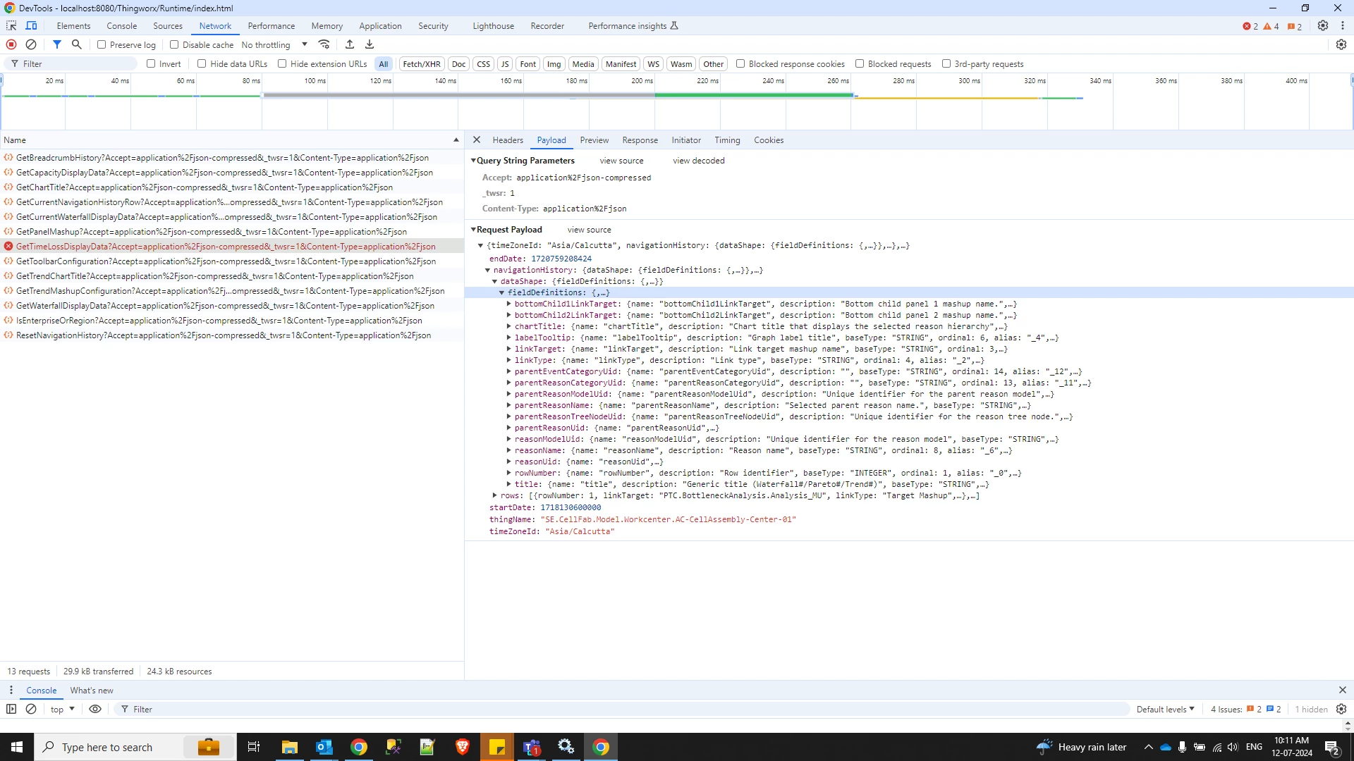
Task: Toggle the network filter funnel icon
Action: pyautogui.click(x=57, y=44)
